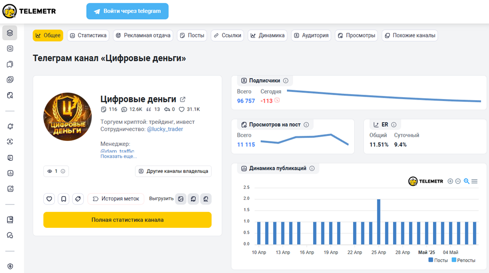Open the Аудитория tab
Viewport: 489px width, 273px height.
311,35
